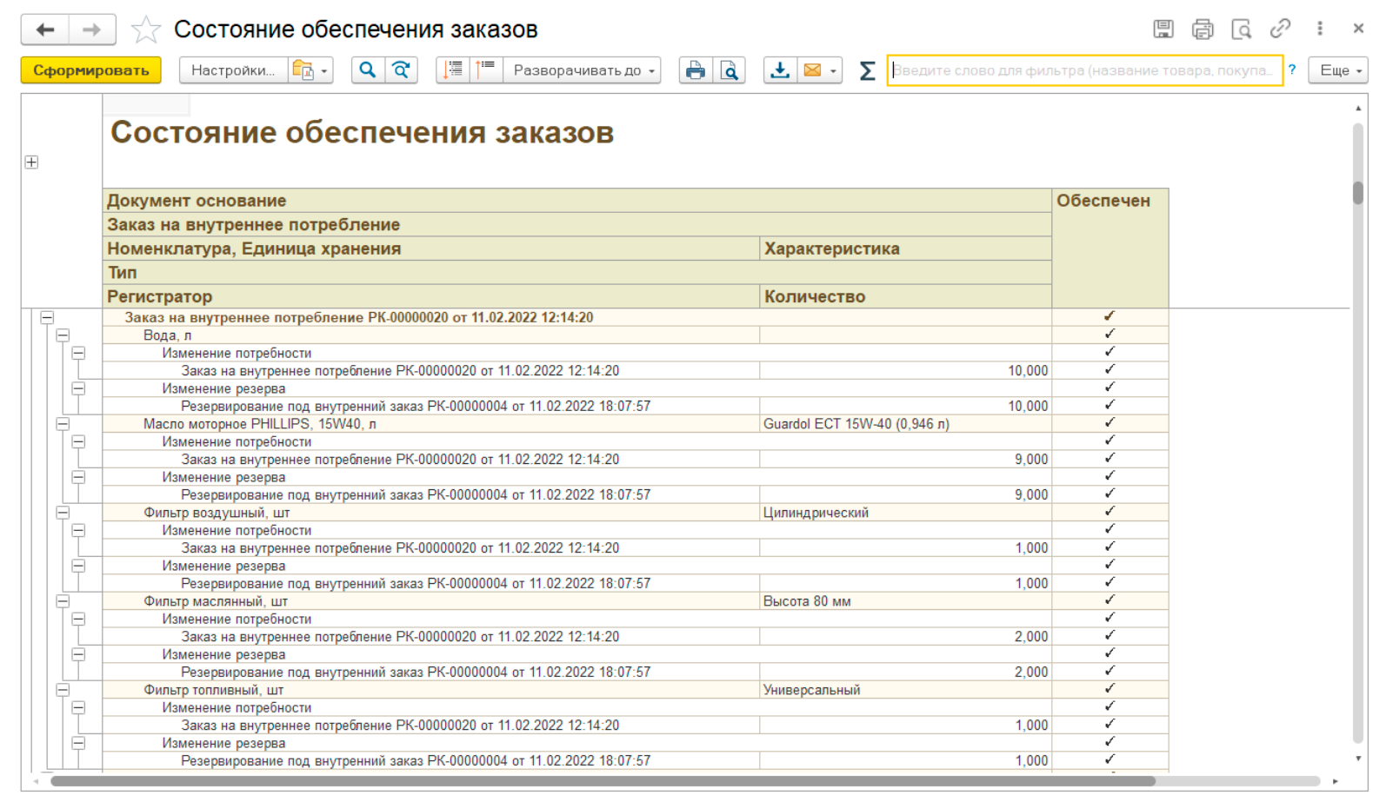Screen dimensions: 1386x802
Task: Collapse Изменение резерва under Масло моторное
Action: click(78, 477)
